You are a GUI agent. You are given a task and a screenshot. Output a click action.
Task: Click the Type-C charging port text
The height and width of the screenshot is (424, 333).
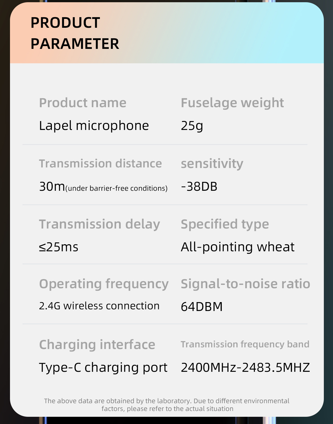click(x=103, y=367)
